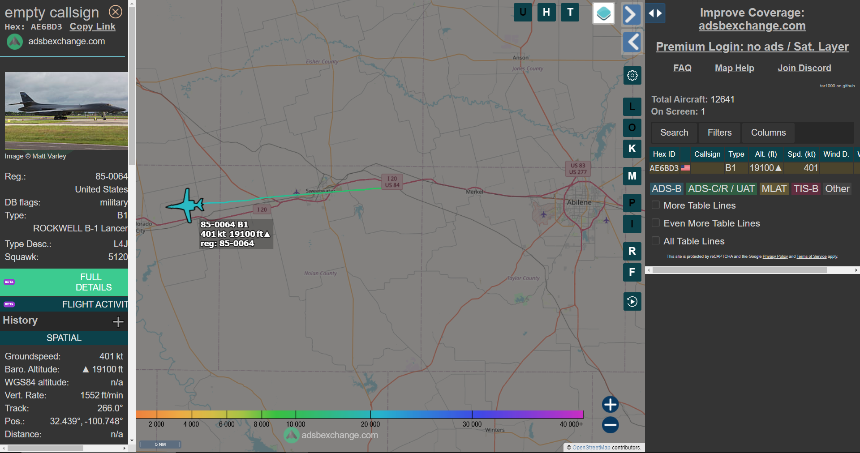The height and width of the screenshot is (453, 860).
Task: Toggle the M map option
Action: click(632, 176)
